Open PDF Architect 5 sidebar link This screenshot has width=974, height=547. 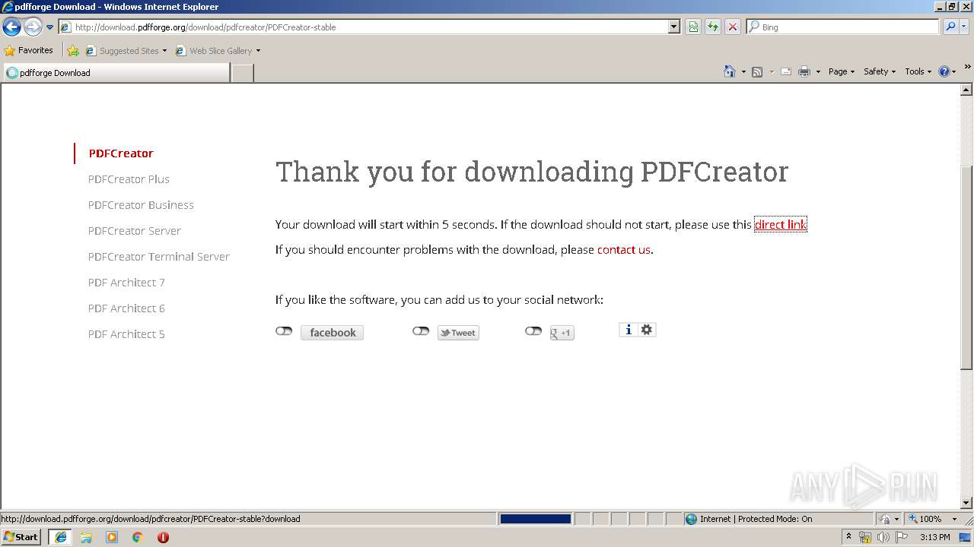click(126, 334)
